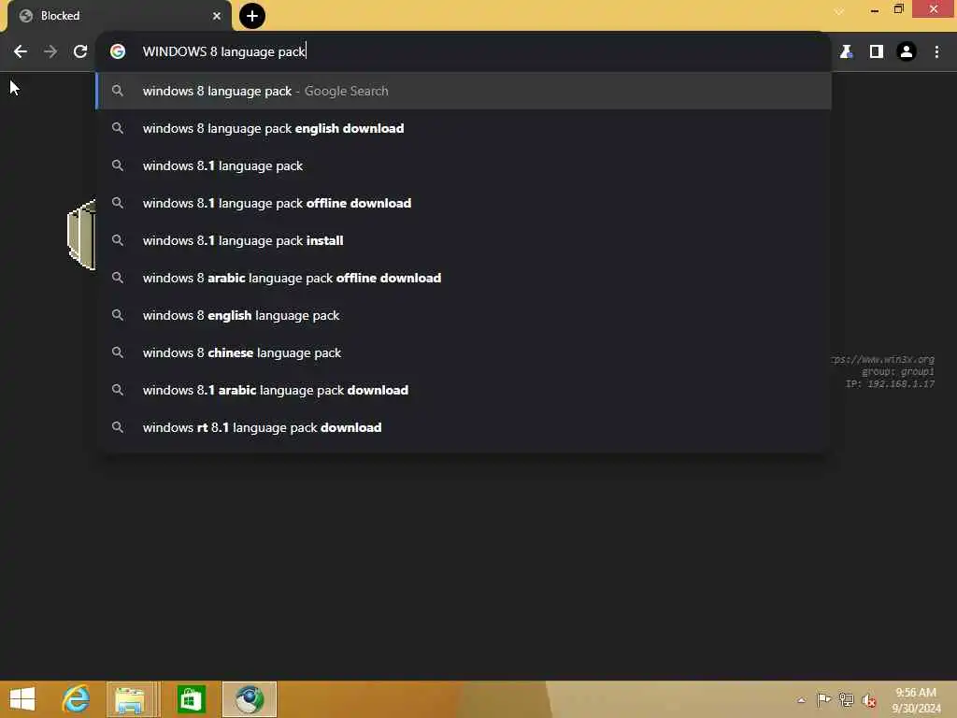Select the Blocked tab
The image size is (957, 718).
pos(119,16)
